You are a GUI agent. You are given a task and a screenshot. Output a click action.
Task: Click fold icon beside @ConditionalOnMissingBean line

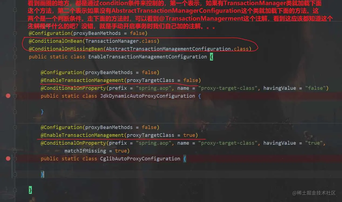(15, 49)
